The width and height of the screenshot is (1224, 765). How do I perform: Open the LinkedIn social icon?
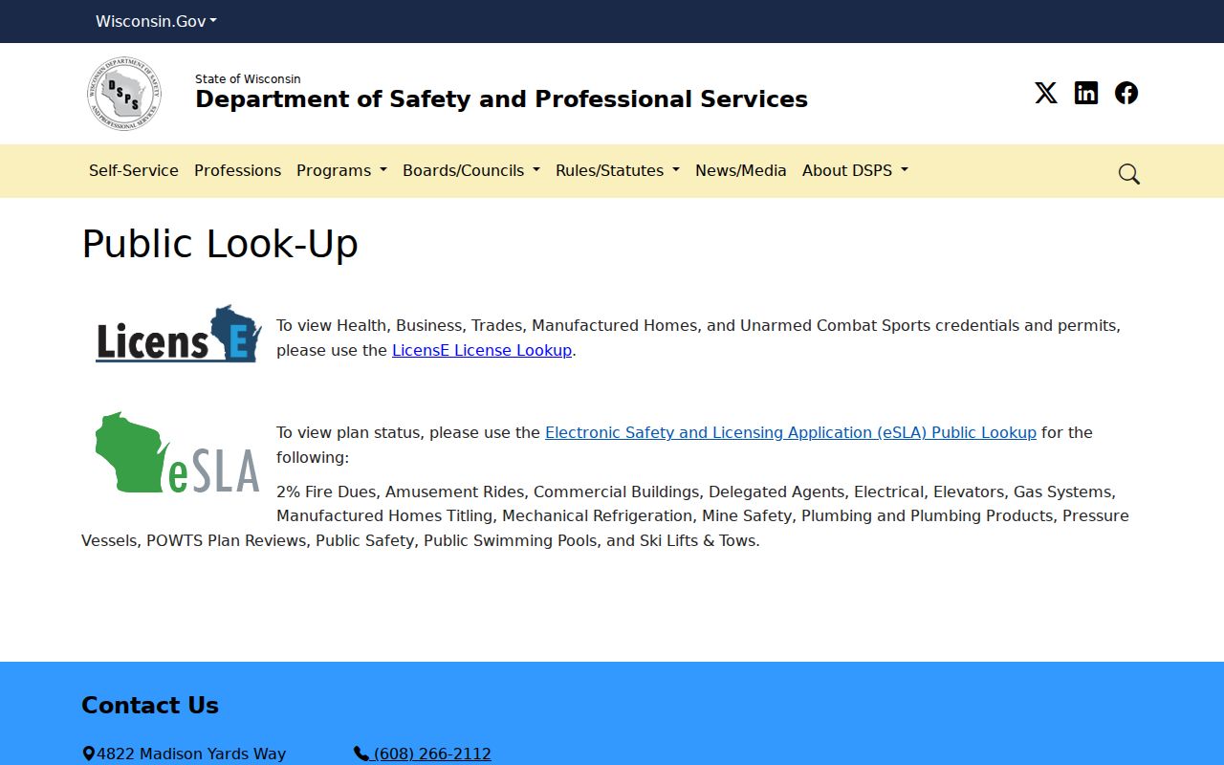click(x=1086, y=93)
